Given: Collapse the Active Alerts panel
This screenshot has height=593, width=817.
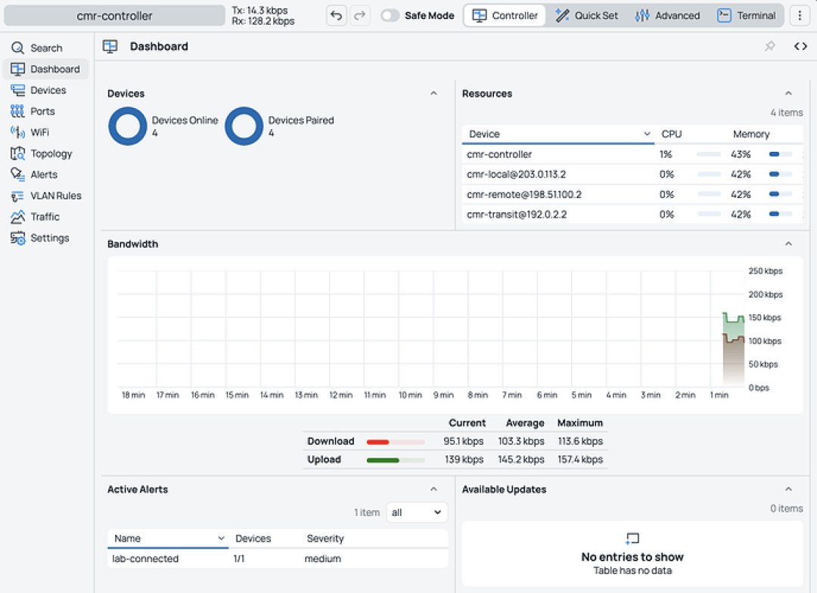Looking at the screenshot, I should click(433, 490).
